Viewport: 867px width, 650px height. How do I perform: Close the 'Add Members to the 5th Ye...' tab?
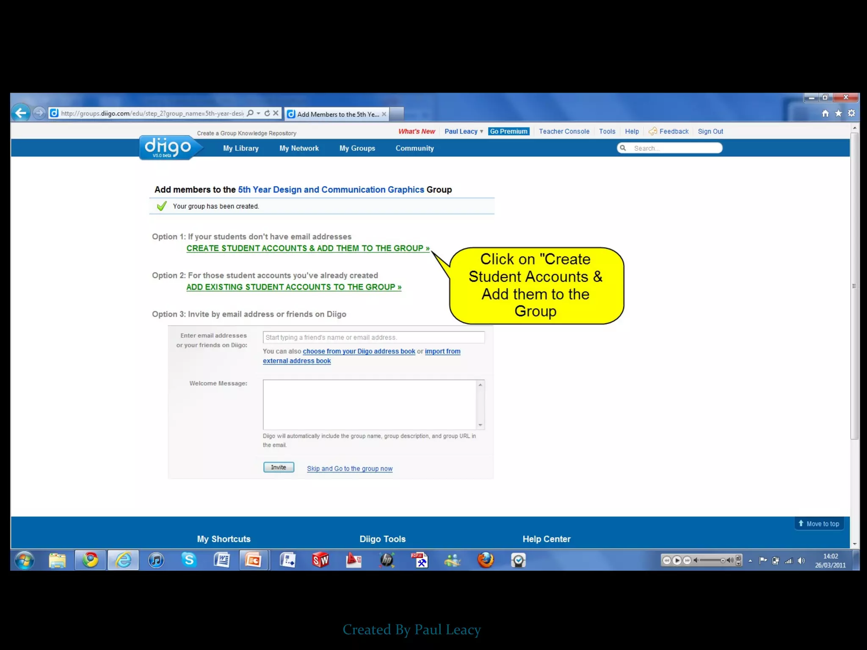(384, 114)
